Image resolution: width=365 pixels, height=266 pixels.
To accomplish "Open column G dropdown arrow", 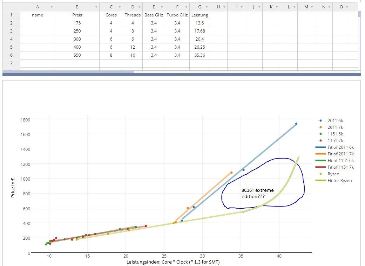I will click(207, 7).
